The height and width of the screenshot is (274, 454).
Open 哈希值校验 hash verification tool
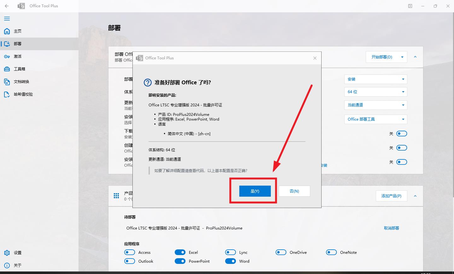click(x=7, y=94)
